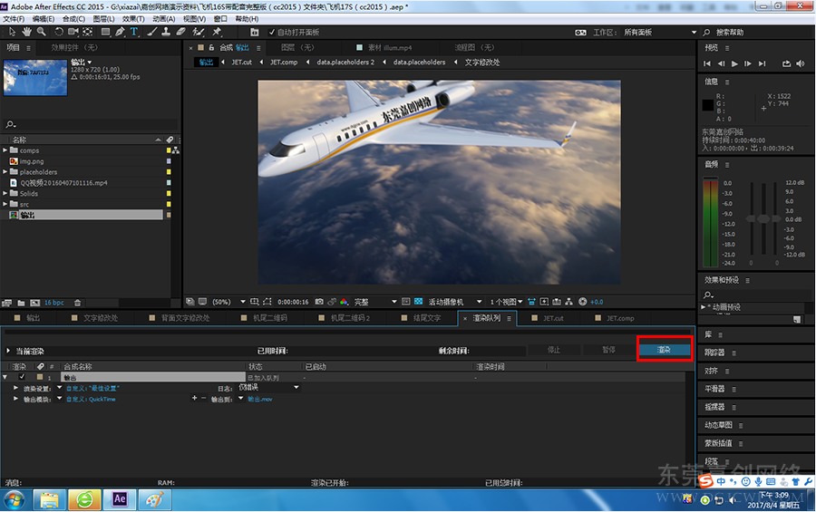Click the 16 bpc color depth setting
The image size is (816, 512).
tap(54, 303)
